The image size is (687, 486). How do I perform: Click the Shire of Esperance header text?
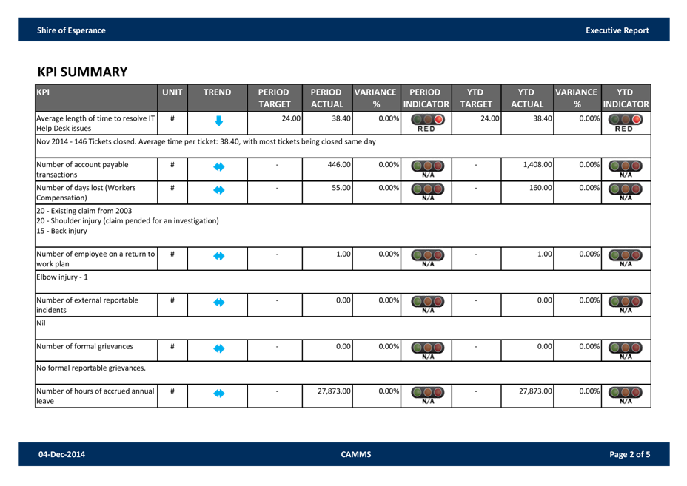tap(71, 30)
